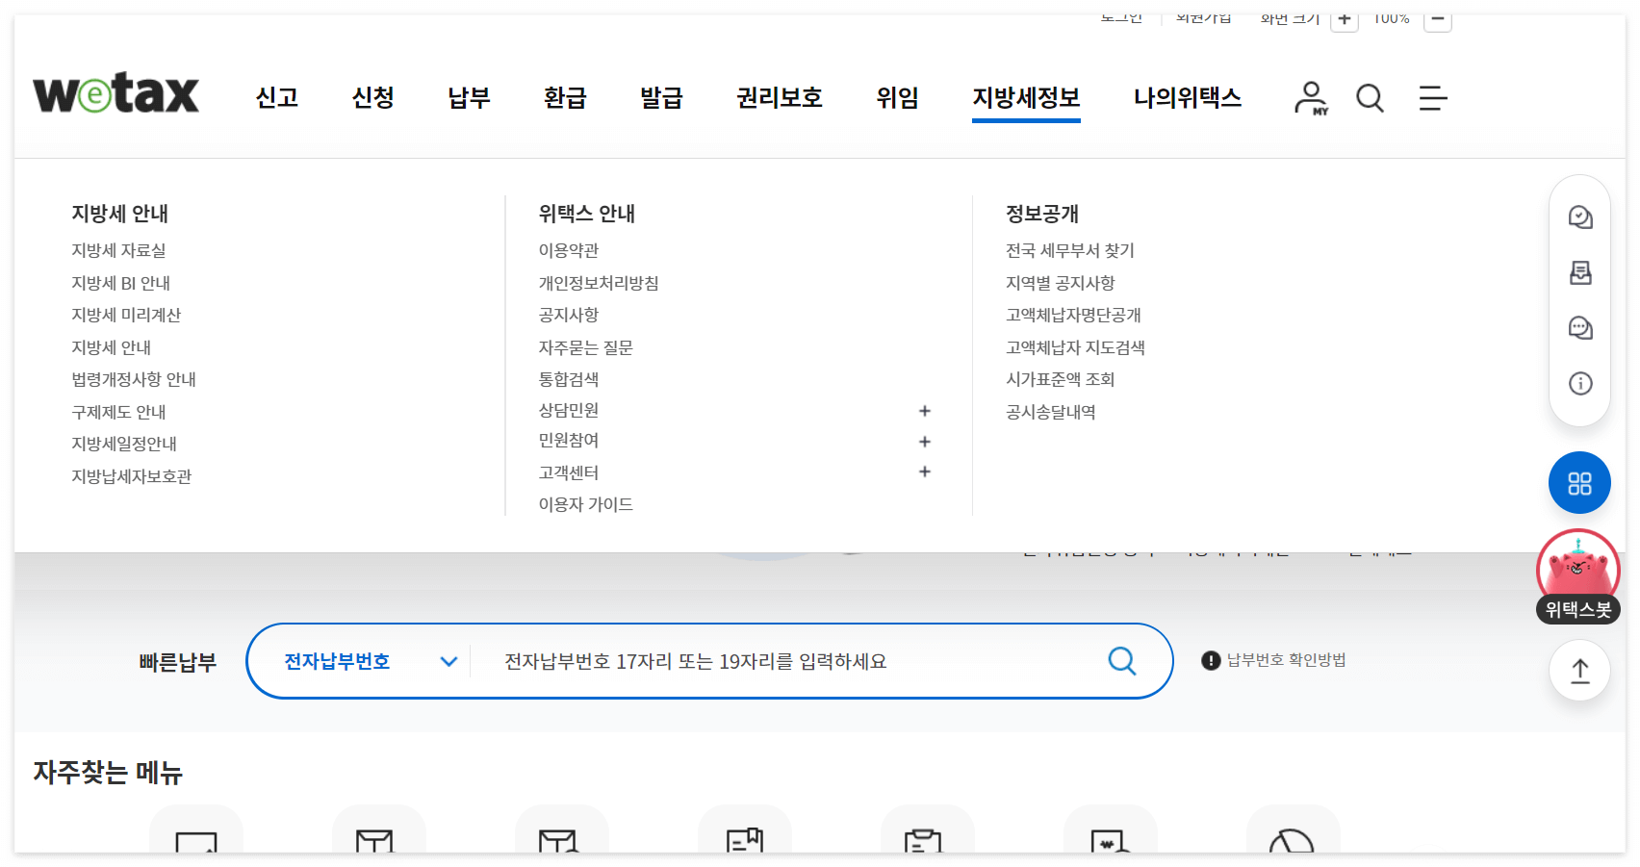Click the scroll-to-top arrow icon
1640x867 pixels.
(1579, 671)
